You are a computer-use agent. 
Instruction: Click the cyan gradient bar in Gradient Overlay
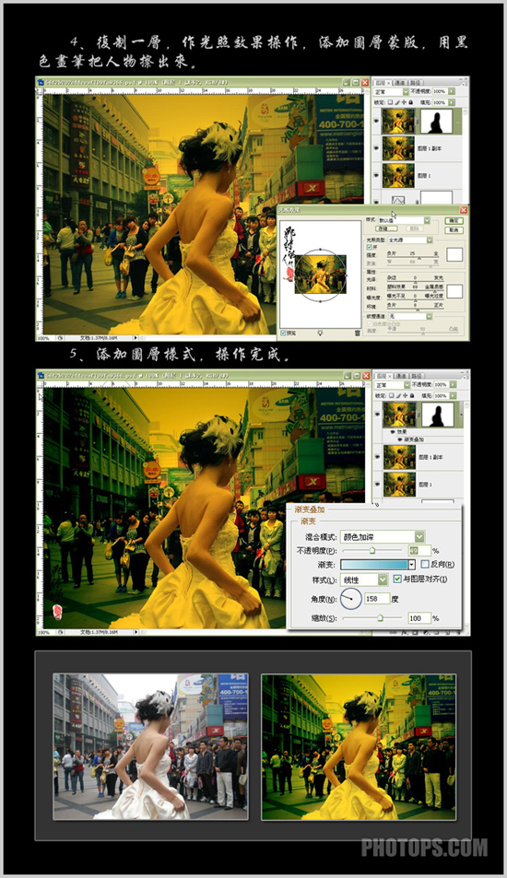(374, 565)
